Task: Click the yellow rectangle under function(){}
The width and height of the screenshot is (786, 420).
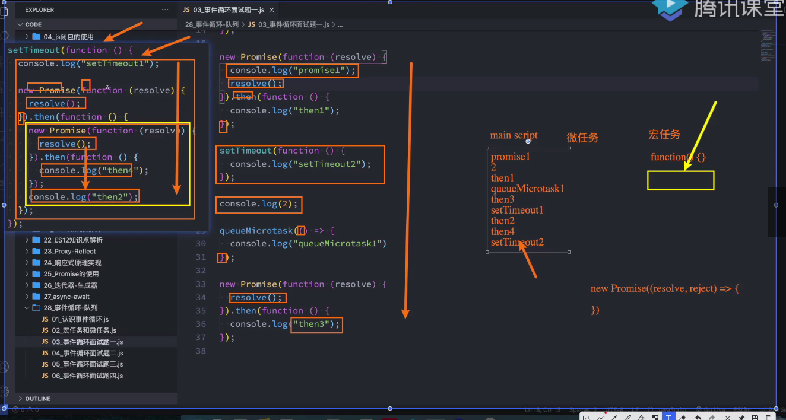Action: [x=680, y=180]
